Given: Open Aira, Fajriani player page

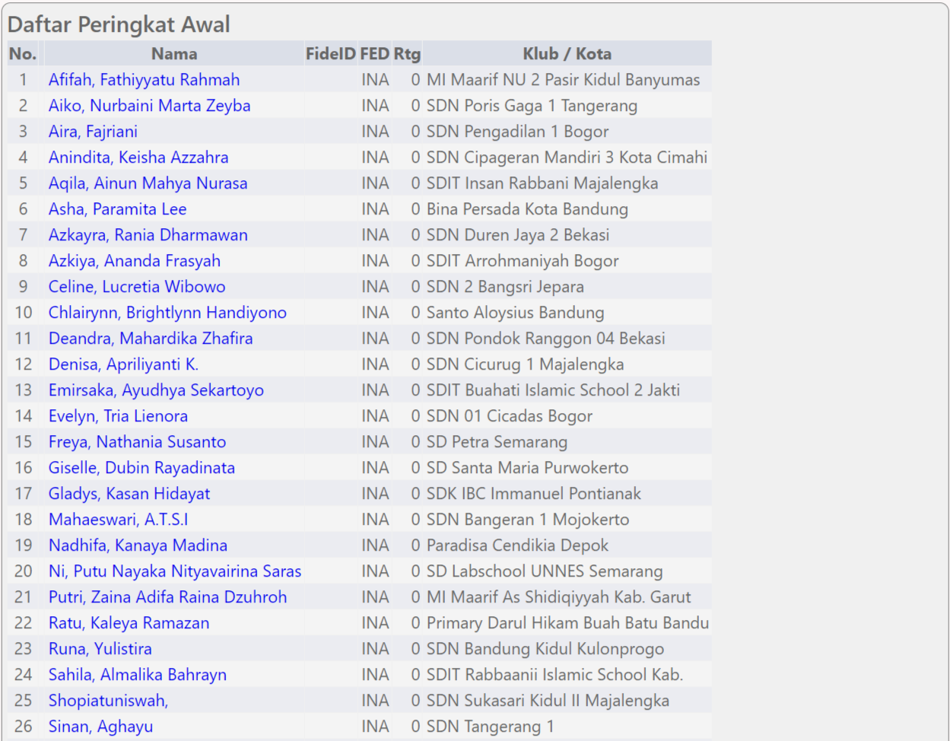Looking at the screenshot, I should (93, 132).
